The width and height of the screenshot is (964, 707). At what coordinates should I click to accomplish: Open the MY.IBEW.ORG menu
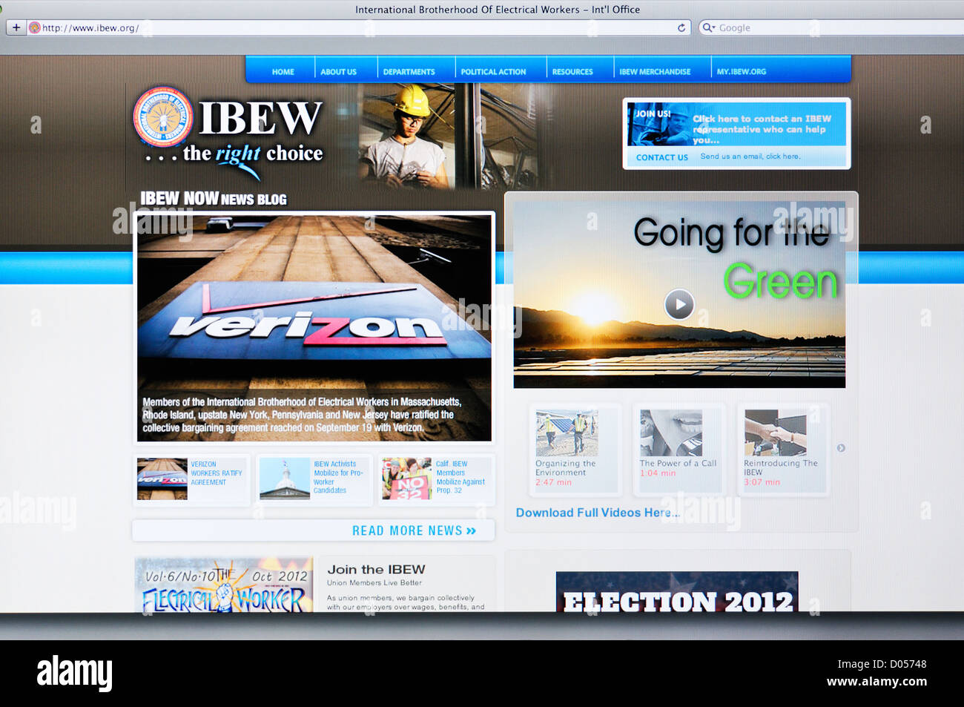741,72
